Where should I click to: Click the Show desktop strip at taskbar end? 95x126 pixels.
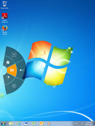click(94, 124)
